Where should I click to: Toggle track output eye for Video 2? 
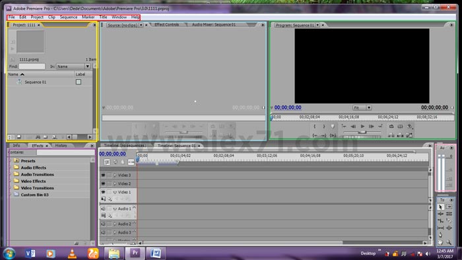[x=103, y=183]
